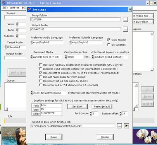Click the Cancel button
This screenshot has height=145, width=157.
(105, 137)
